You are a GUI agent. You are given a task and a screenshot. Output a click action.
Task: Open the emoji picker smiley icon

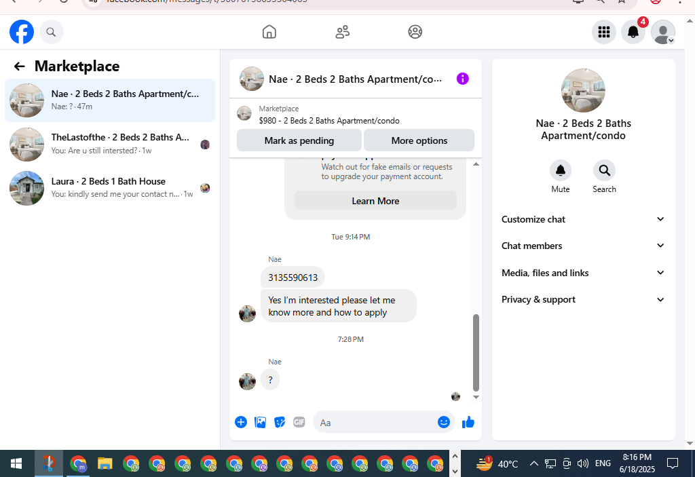point(443,422)
